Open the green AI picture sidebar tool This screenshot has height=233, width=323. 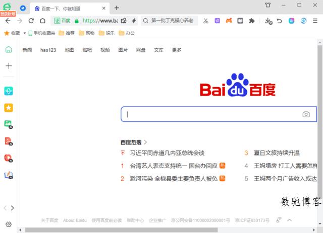coord(9,124)
